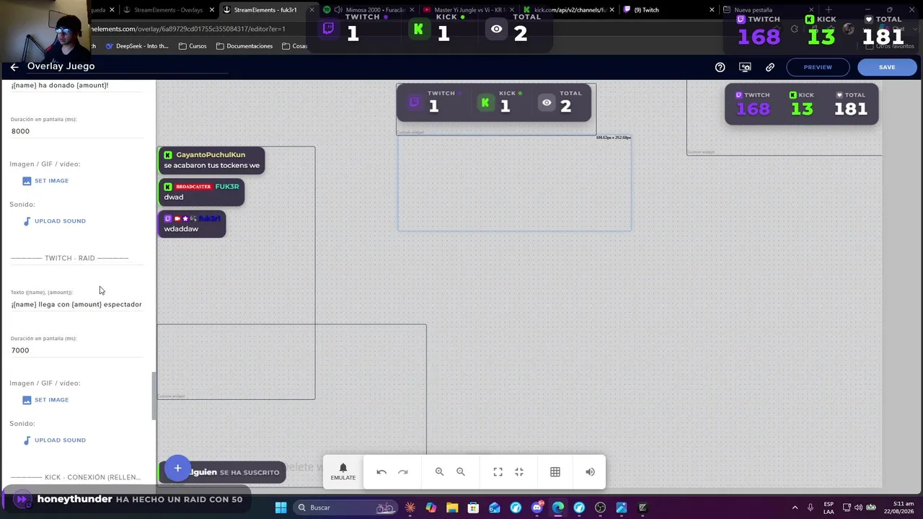Click the PREVIEW button
Image resolution: width=923 pixels, height=519 pixels.
818,67
